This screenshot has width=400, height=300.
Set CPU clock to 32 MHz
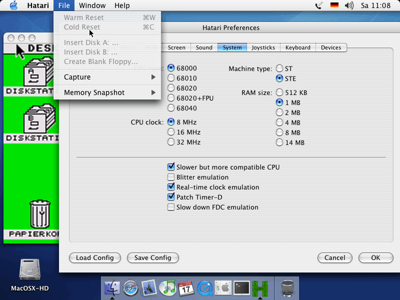[184, 142]
